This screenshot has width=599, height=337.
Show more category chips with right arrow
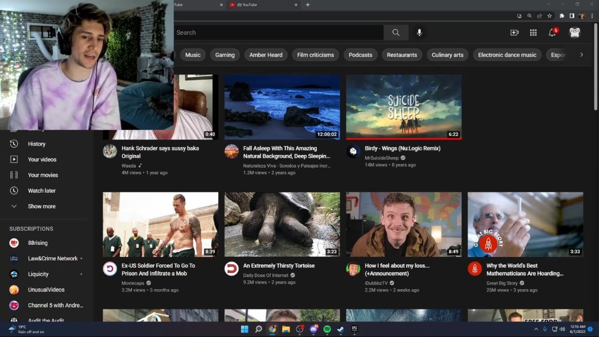tap(582, 55)
